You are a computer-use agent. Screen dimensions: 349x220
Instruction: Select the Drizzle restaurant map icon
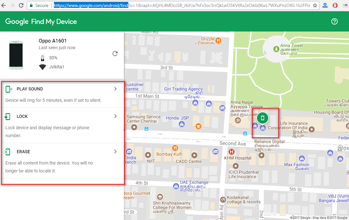click(218, 40)
